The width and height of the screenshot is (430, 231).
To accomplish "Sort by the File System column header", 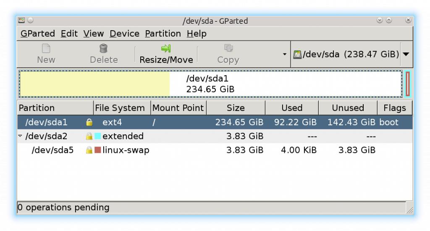I will pos(120,108).
